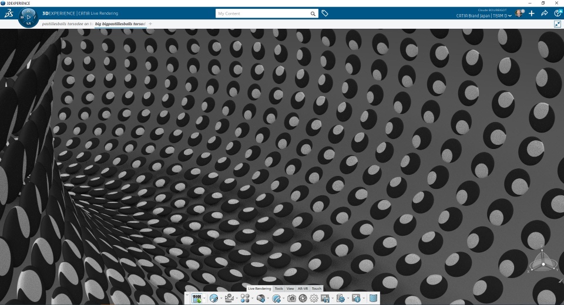Image resolution: width=564 pixels, height=305 pixels.
Task: Click the camera snapshot icon
Action: click(x=292, y=298)
